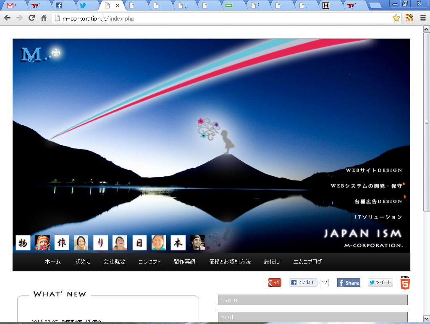Bookmark page using the yellow star icon
Viewport: 430px width, 324px height.
396,18
